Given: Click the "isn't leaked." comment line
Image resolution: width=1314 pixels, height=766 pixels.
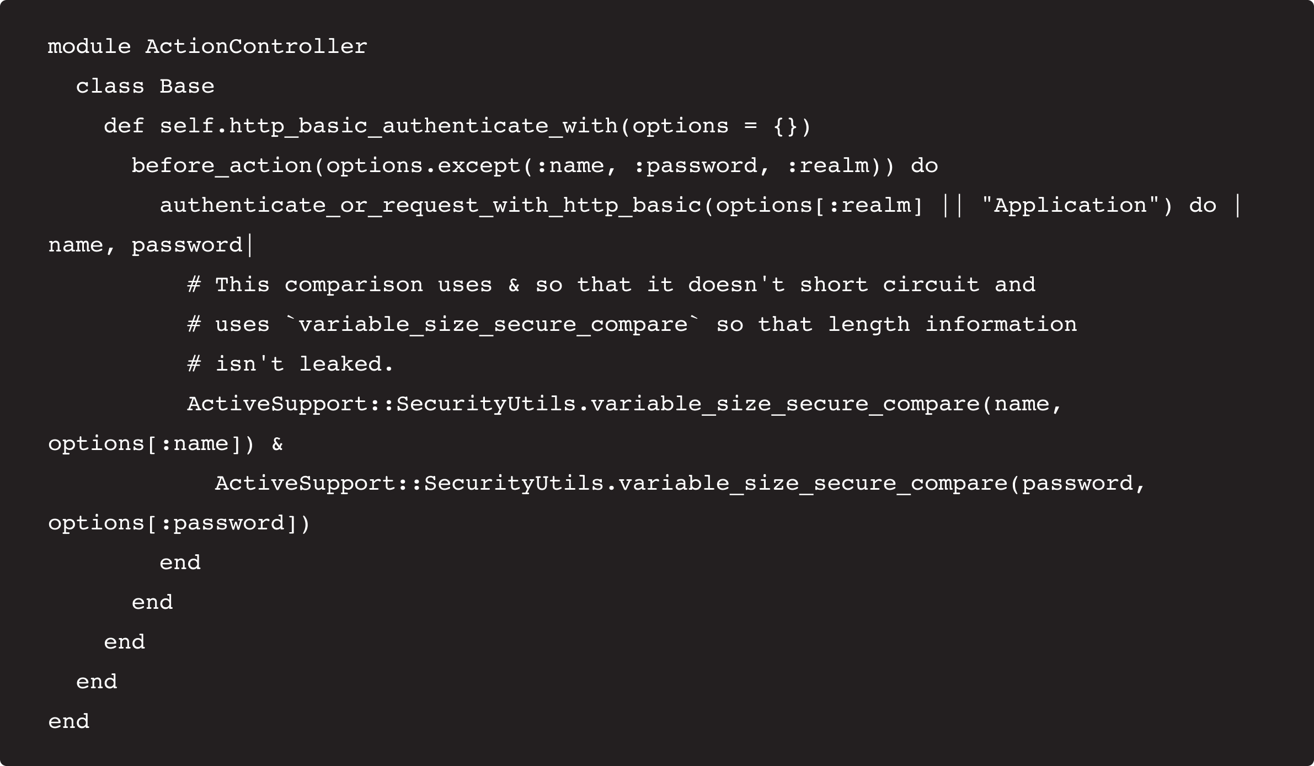Looking at the screenshot, I should (x=290, y=364).
